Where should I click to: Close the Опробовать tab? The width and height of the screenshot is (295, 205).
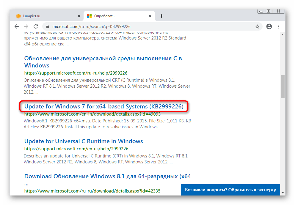pos(150,16)
